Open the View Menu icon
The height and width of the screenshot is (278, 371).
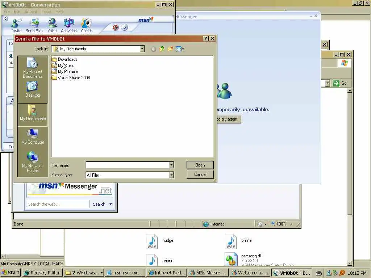[x=180, y=49]
